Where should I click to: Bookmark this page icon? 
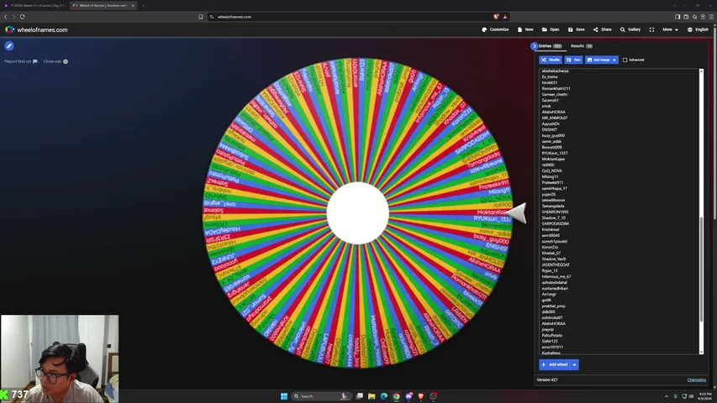(x=201, y=17)
